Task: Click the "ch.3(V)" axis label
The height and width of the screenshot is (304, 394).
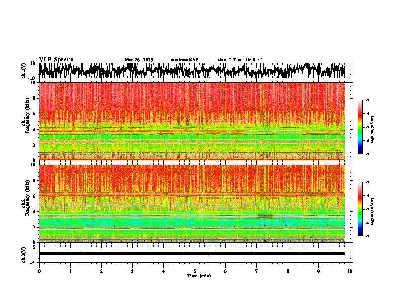Action: pos(24,255)
